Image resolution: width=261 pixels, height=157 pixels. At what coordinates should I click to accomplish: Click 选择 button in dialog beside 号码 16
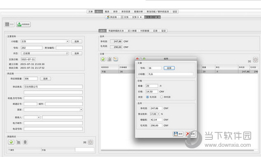[x=169, y=68]
